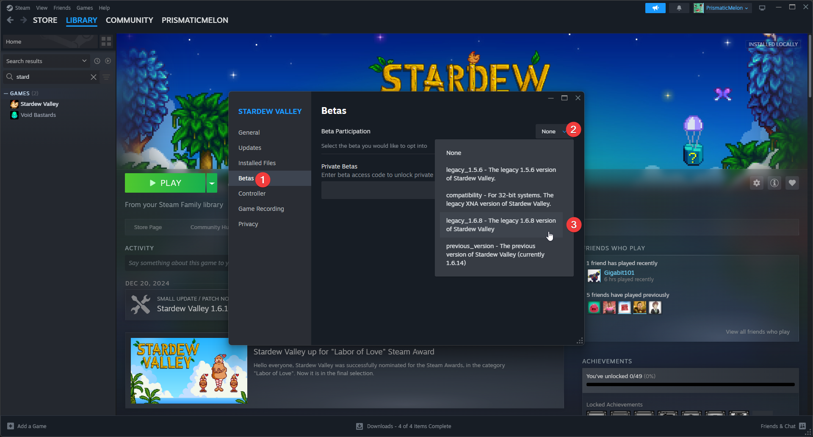
Task: Open the notifications bell
Action: (679, 8)
